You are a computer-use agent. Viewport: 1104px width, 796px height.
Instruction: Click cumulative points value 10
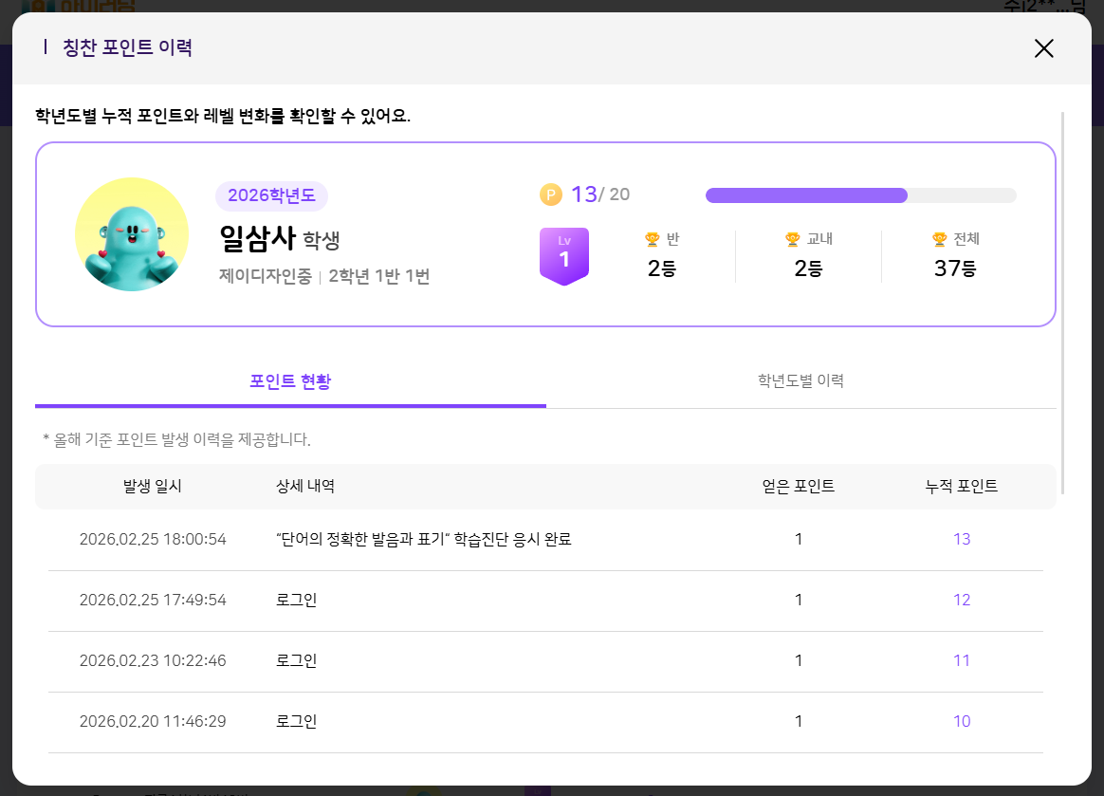coord(962,722)
